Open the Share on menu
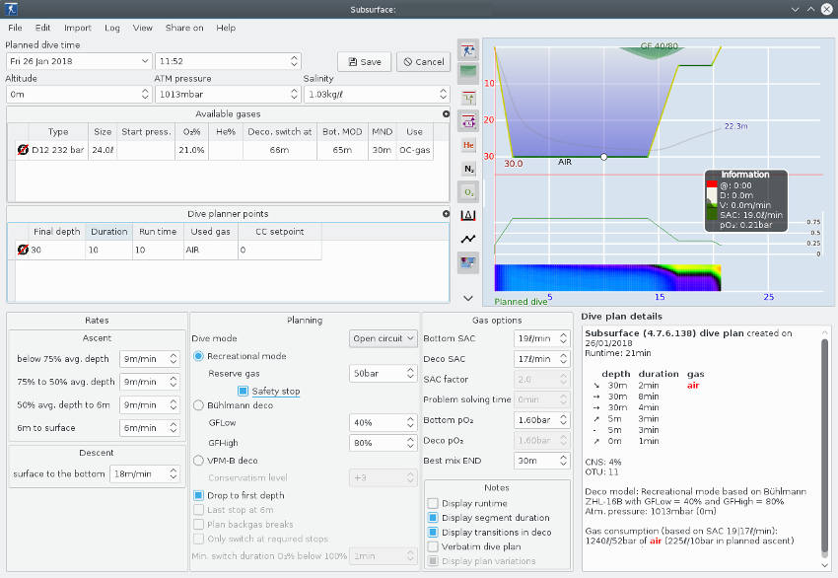This screenshot has height=578, width=838. (x=184, y=28)
